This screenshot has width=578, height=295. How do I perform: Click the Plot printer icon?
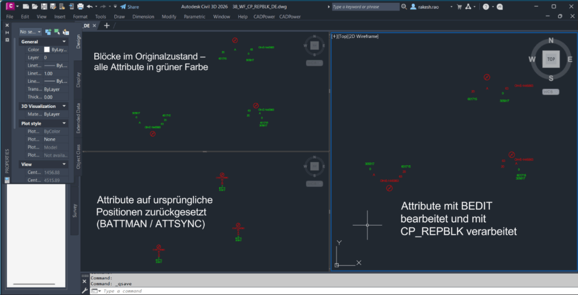(81, 7)
